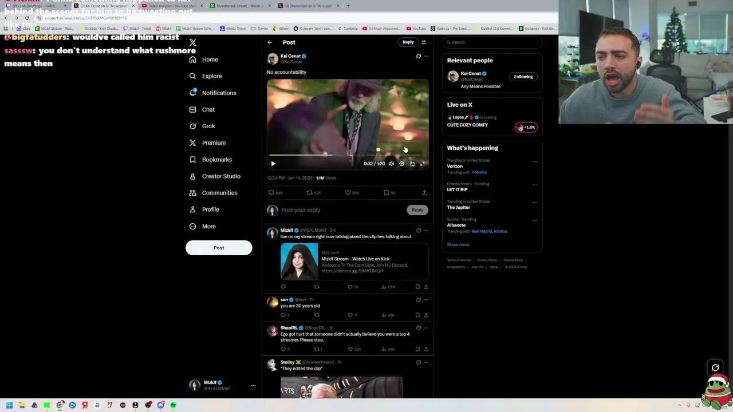Viewport: 733px width, 412px height.
Task: Open Chrome from the taskbar
Action: (60, 406)
